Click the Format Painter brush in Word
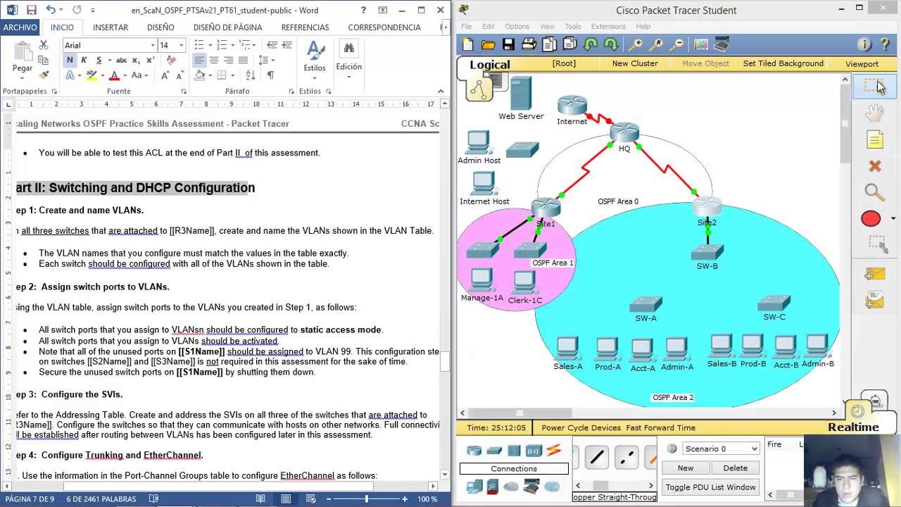The height and width of the screenshot is (507, 901). [44, 75]
